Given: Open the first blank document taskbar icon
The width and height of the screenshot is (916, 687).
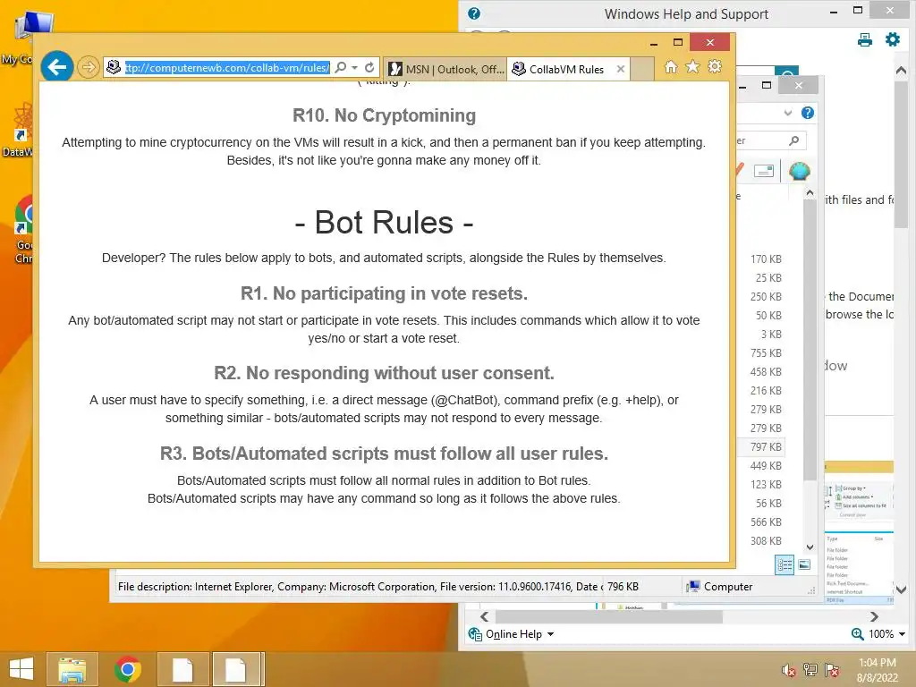Looking at the screenshot, I should (x=182, y=669).
